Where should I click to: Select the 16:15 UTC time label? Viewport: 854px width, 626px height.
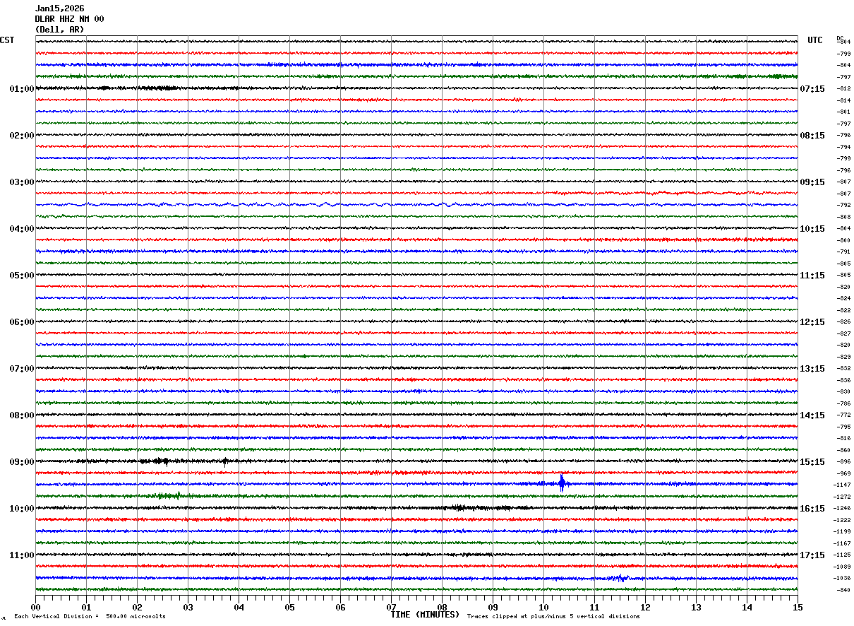[x=812, y=509]
